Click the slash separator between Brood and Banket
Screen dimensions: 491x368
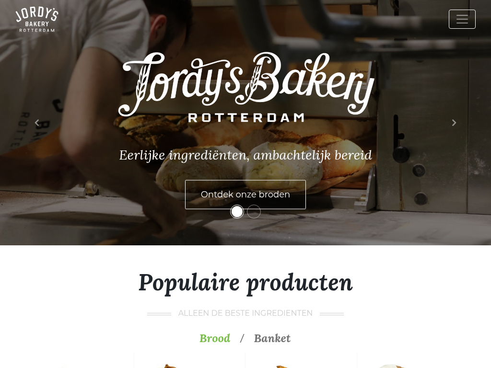[x=242, y=338]
